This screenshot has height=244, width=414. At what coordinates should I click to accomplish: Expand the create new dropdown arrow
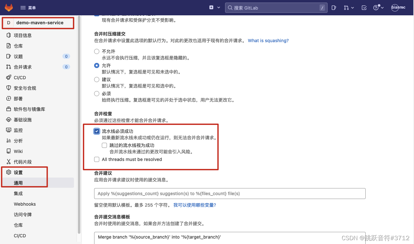click(219, 7)
